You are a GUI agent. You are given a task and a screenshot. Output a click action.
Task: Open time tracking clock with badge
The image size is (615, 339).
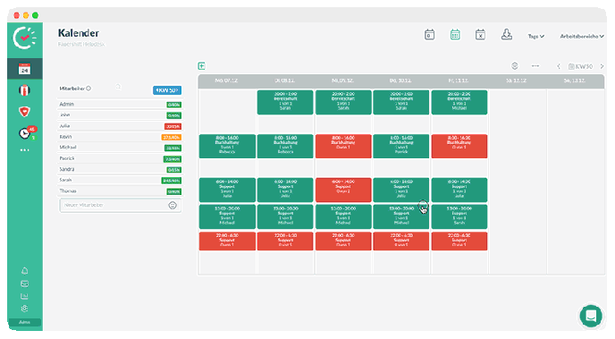(x=26, y=133)
